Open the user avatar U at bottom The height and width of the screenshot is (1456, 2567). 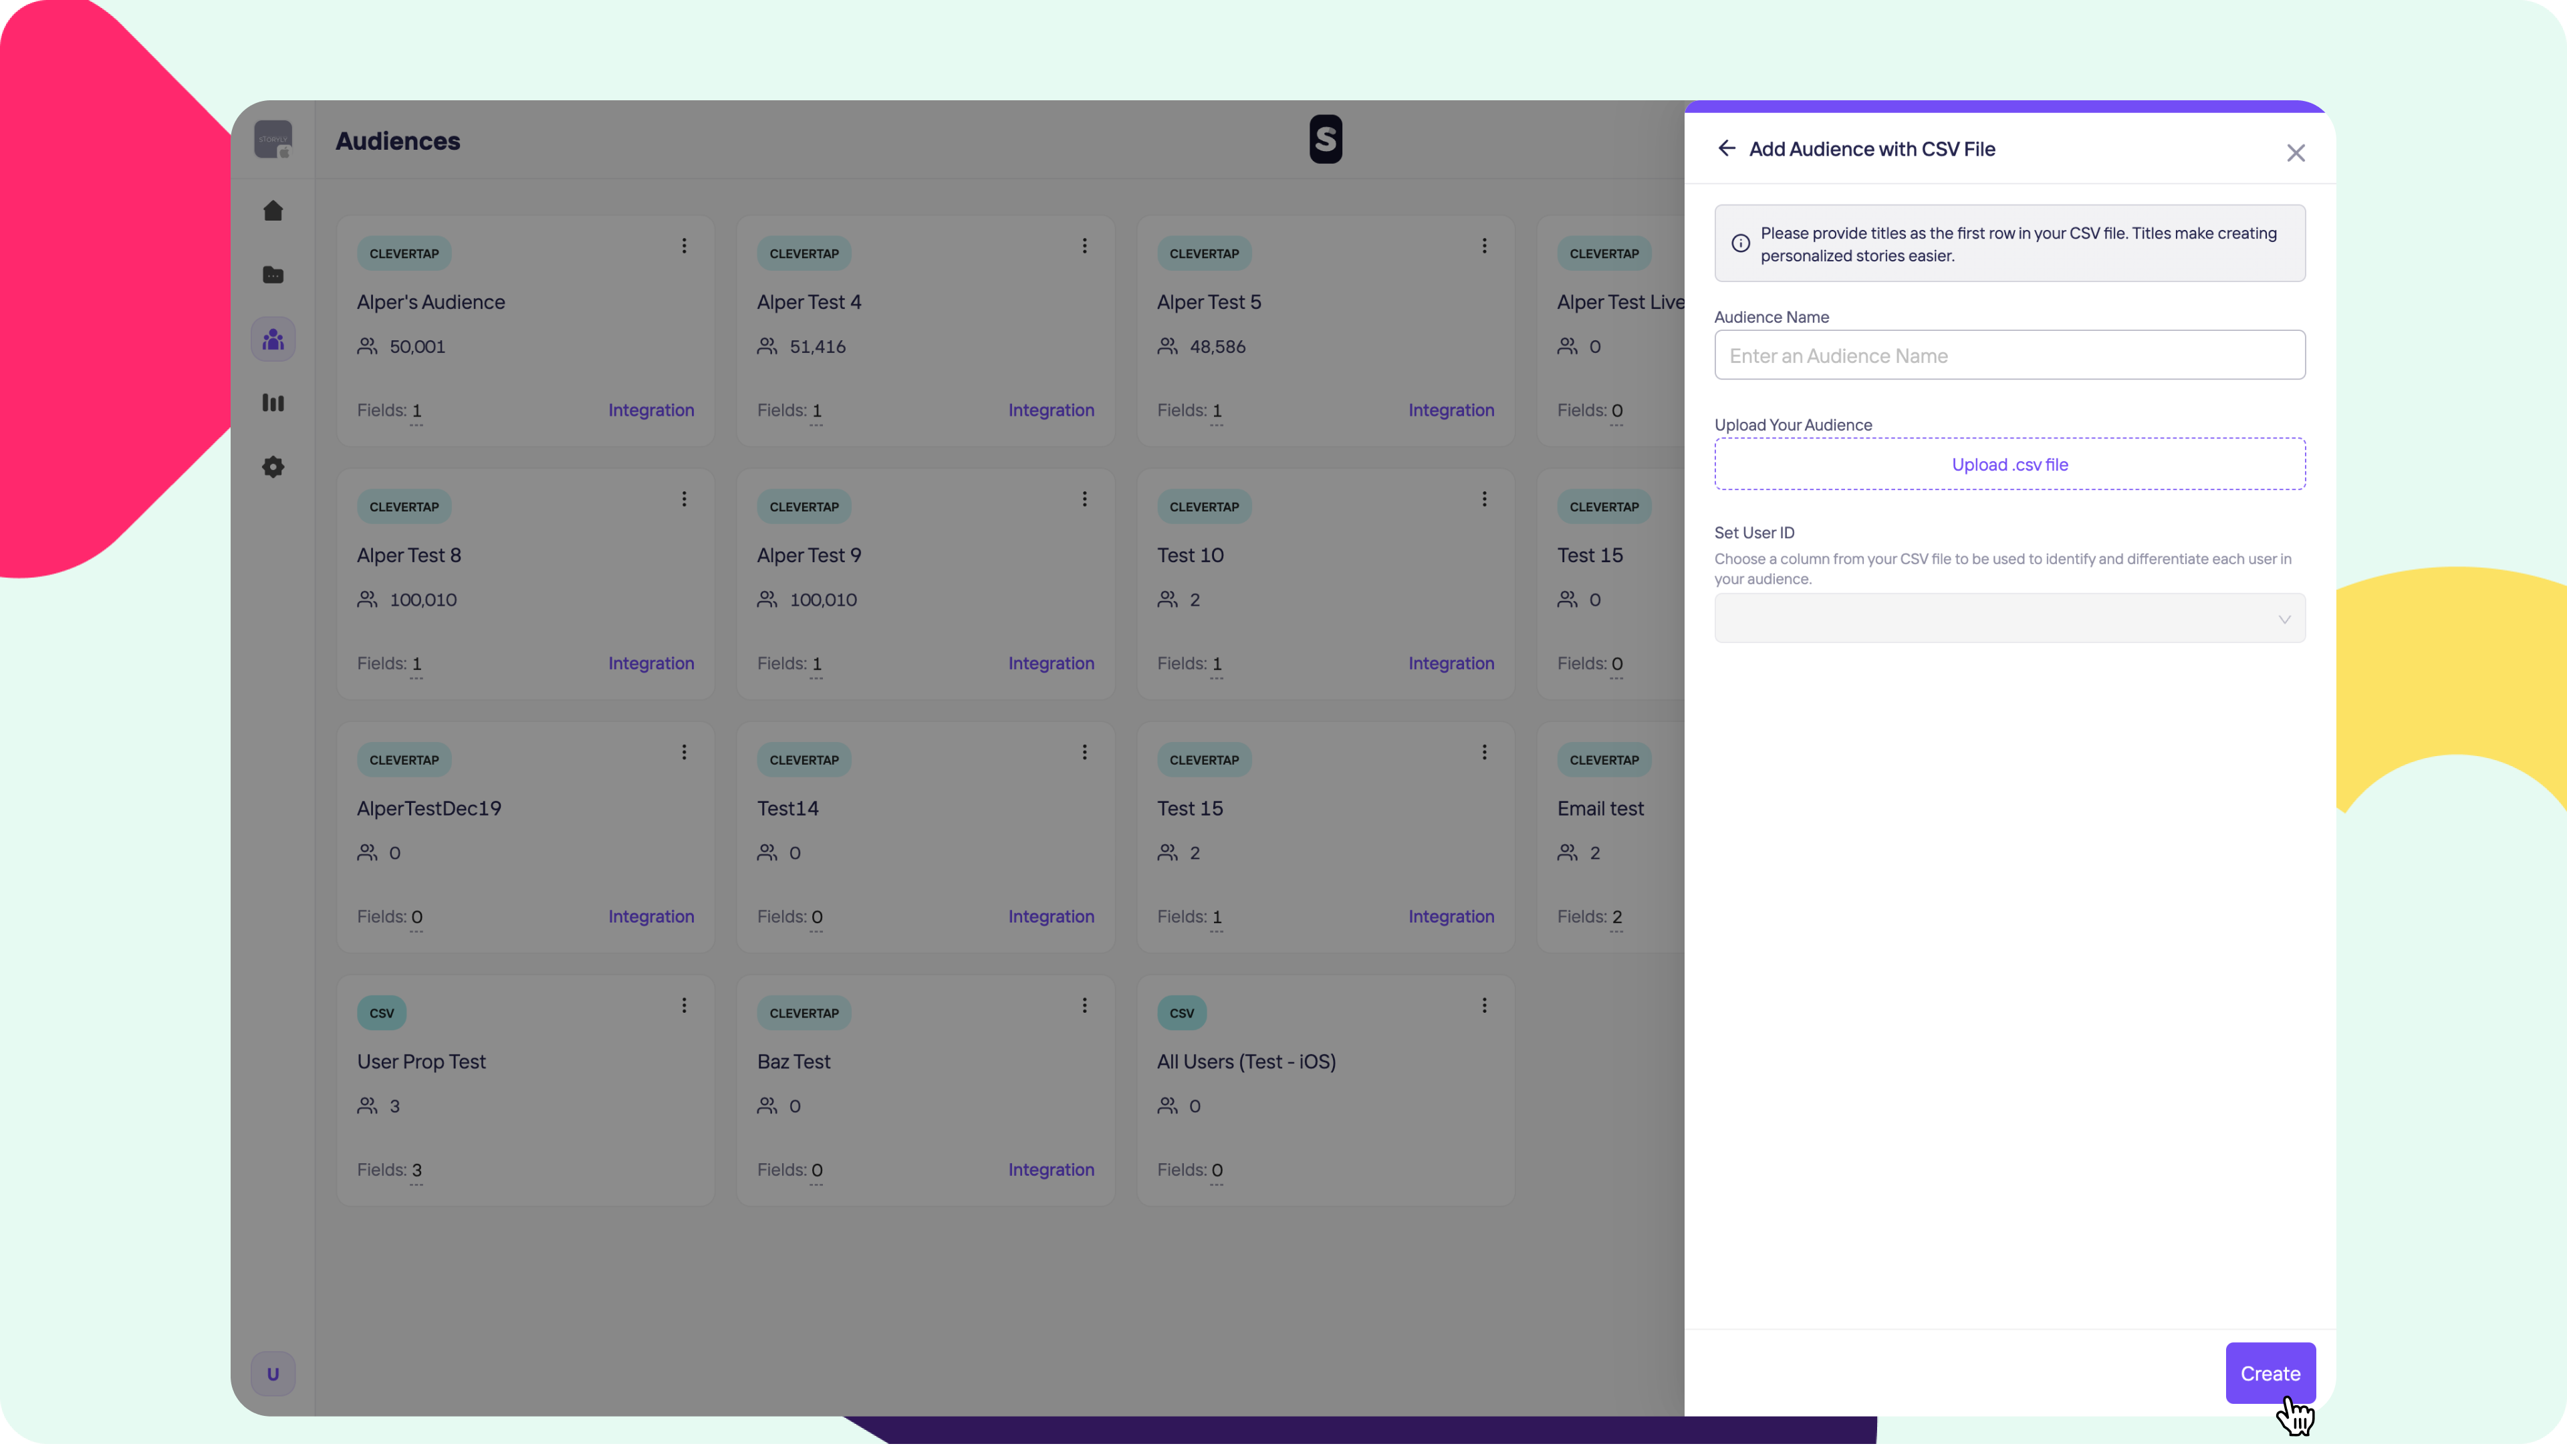[273, 1373]
